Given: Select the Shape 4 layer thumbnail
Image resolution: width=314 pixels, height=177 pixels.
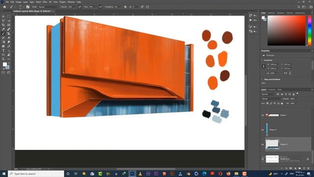Looking at the screenshot, I should tap(272, 115).
